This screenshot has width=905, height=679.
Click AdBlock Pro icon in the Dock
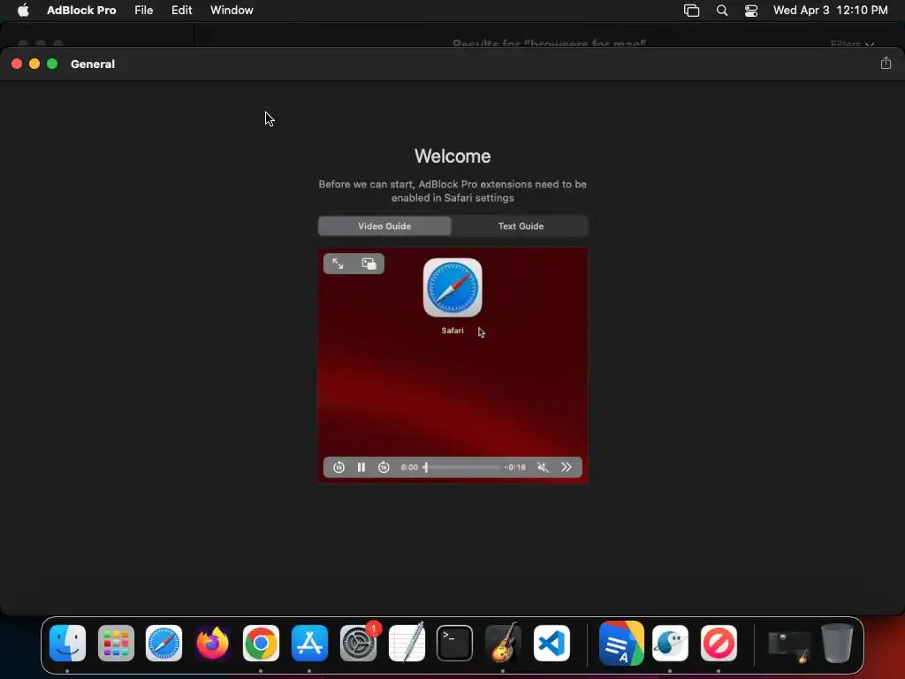719,644
